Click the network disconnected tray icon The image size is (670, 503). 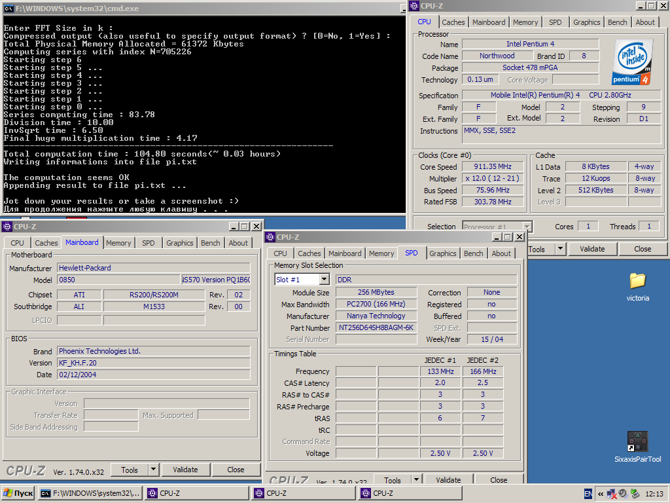[x=612, y=494]
